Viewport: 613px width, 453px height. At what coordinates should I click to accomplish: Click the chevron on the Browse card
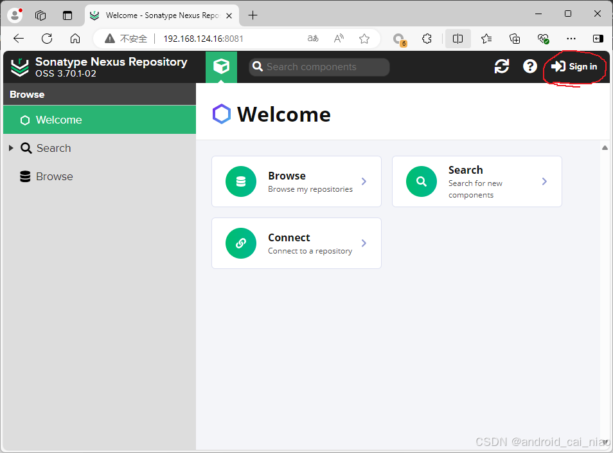364,181
